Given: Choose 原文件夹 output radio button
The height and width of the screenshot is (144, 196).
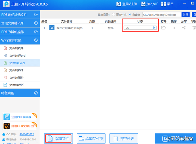Looking at the screenshot, I should click(x=113, y=15).
